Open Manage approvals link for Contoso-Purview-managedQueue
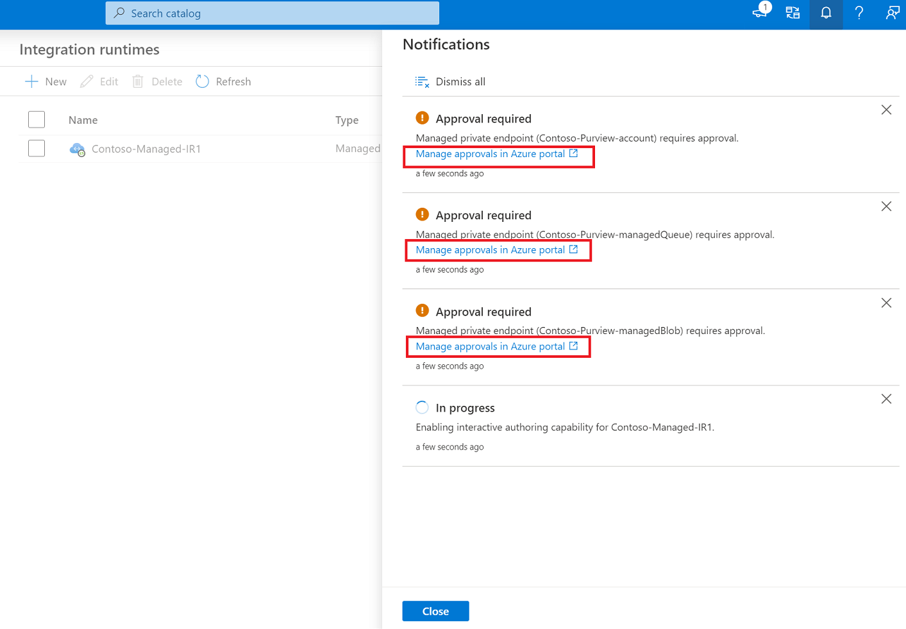Screen dimensions: 906x629 pyautogui.click(x=497, y=250)
